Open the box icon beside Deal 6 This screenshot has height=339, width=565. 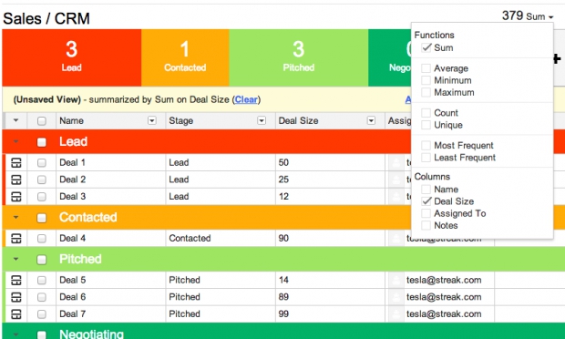(16, 297)
